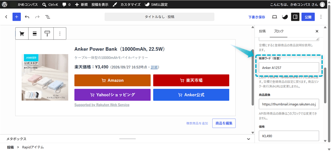Click 投稿を表示 in the admin bar
This screenshot has height=151, width=331.
[x=99, y=5]
